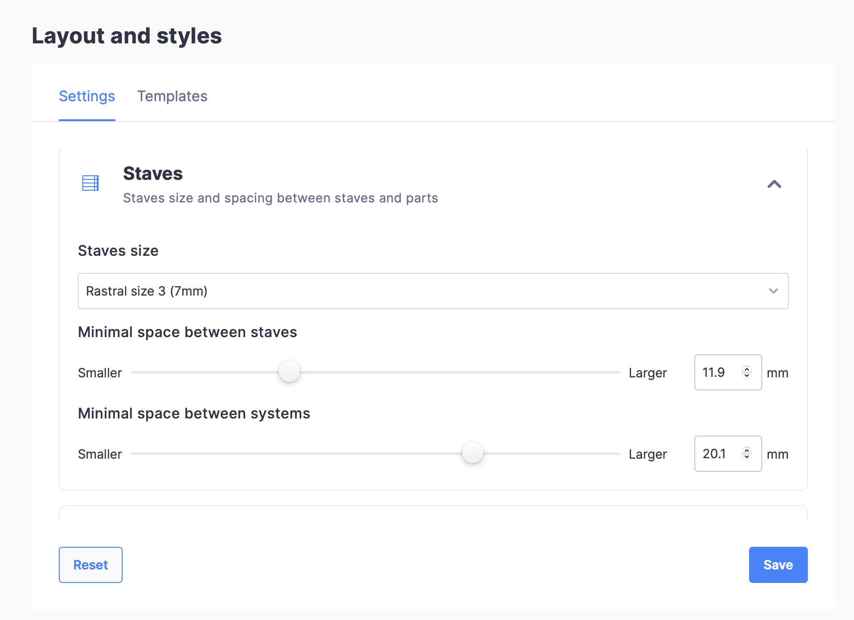
Task: Click the chevron icon to collapse Staves
Action: (x=775, y=183)
